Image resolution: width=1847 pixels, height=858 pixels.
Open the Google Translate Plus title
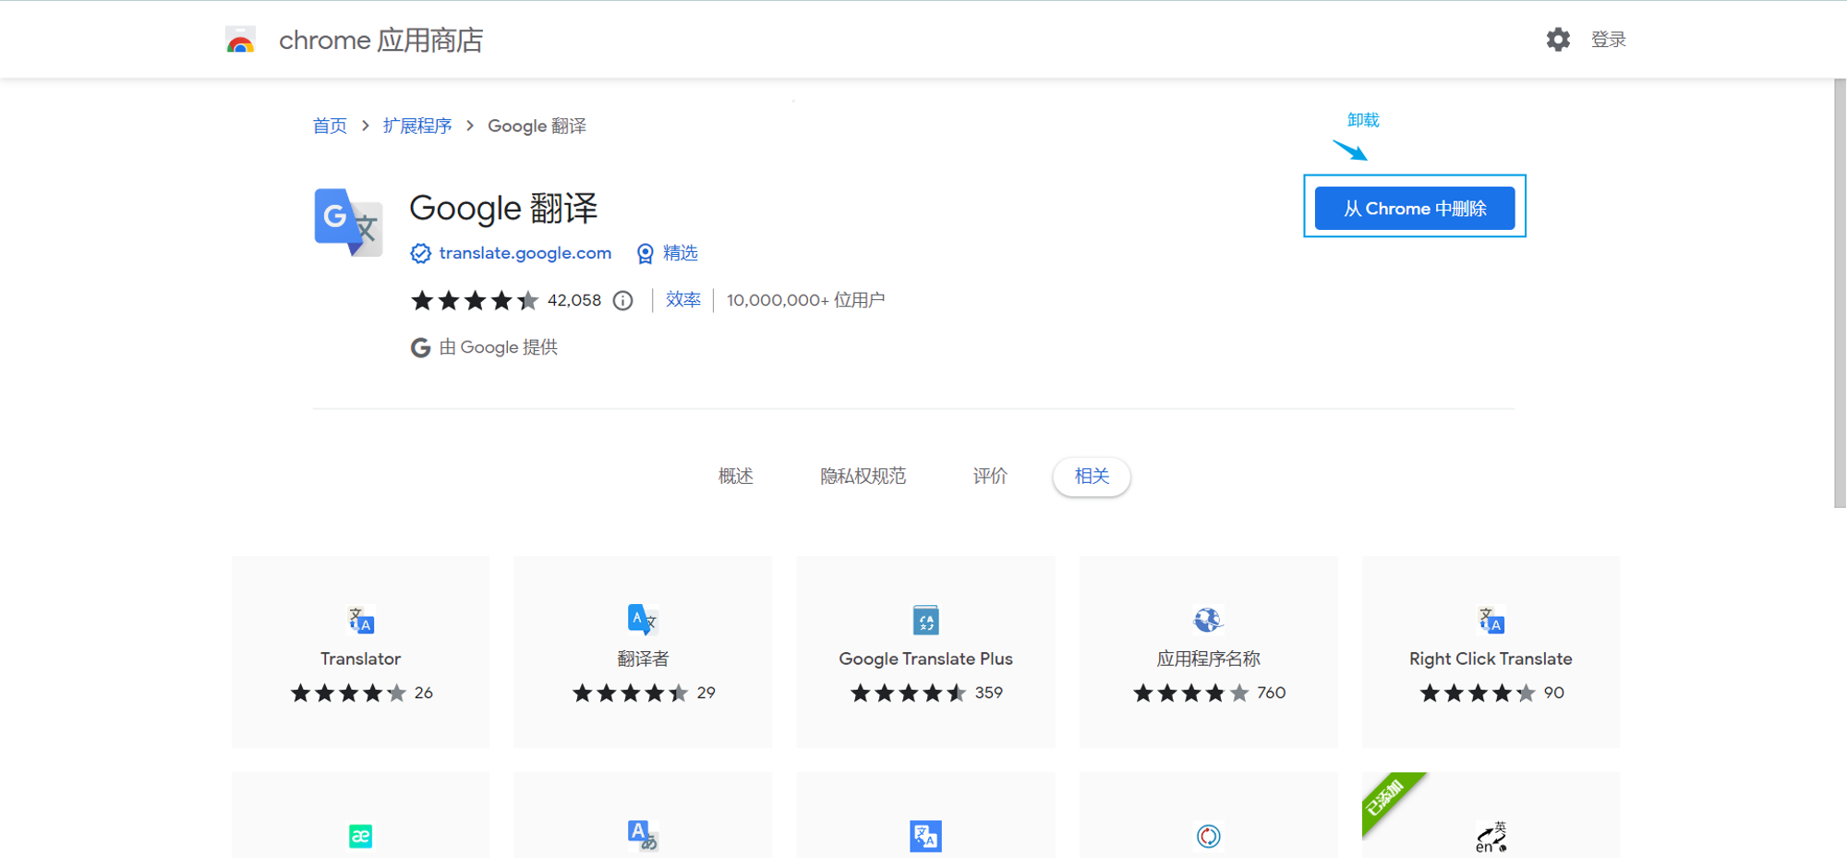[925, 659]
